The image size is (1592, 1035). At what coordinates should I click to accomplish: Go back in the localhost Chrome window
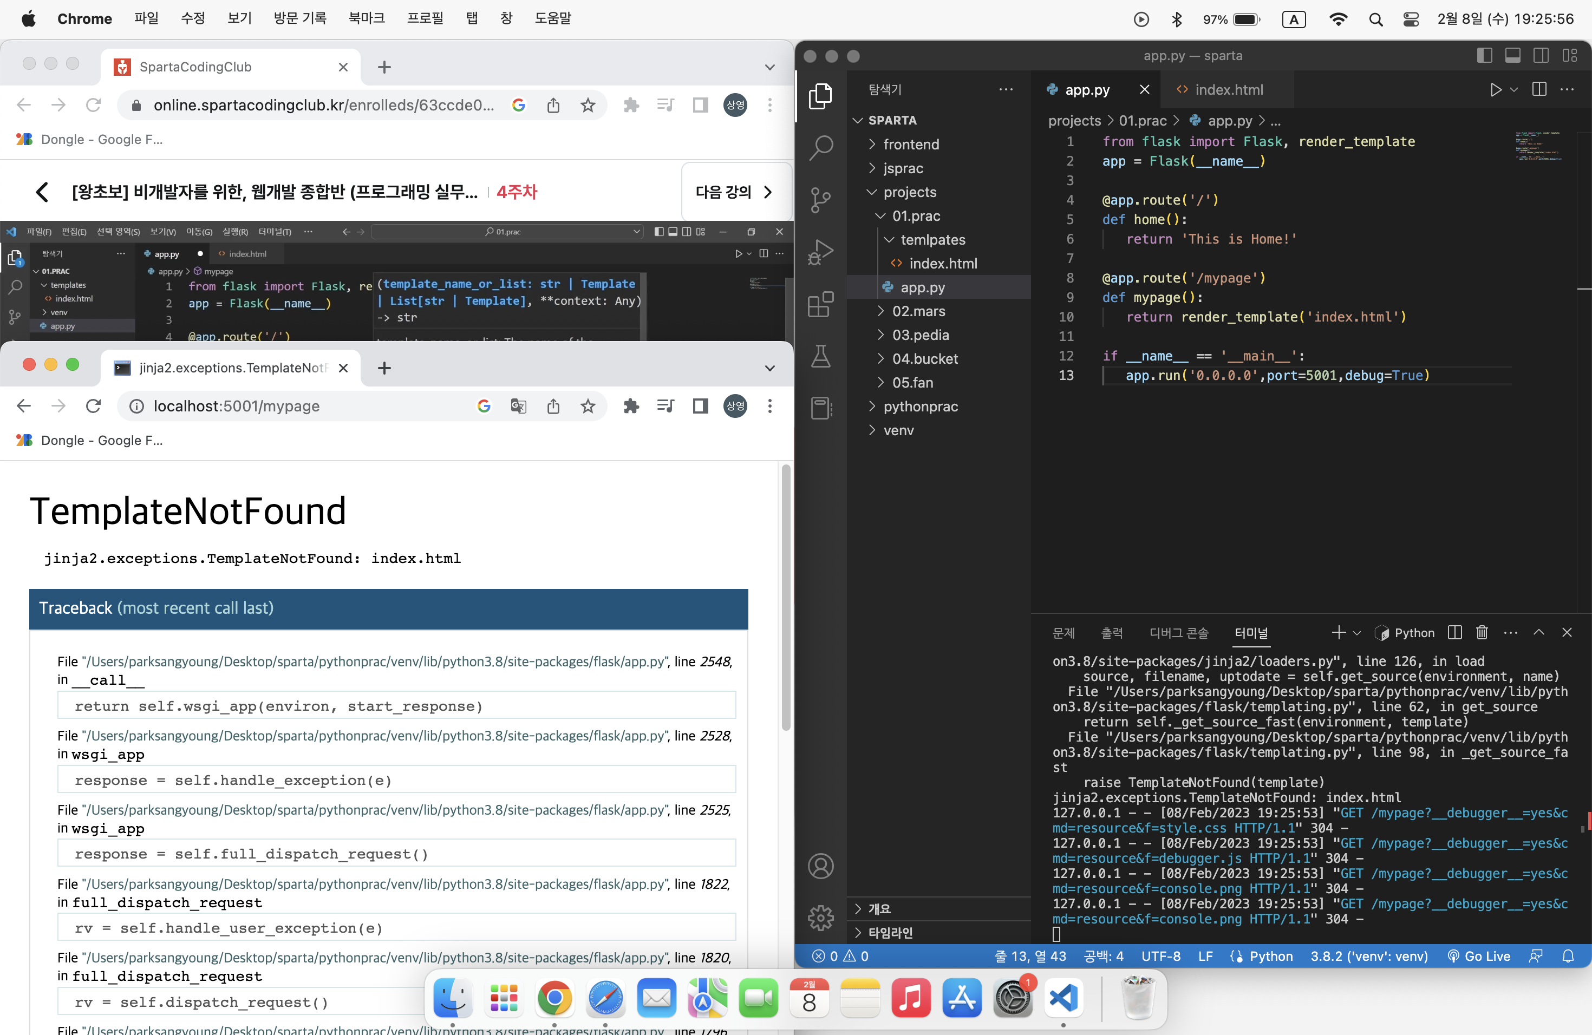click(24, 406)
